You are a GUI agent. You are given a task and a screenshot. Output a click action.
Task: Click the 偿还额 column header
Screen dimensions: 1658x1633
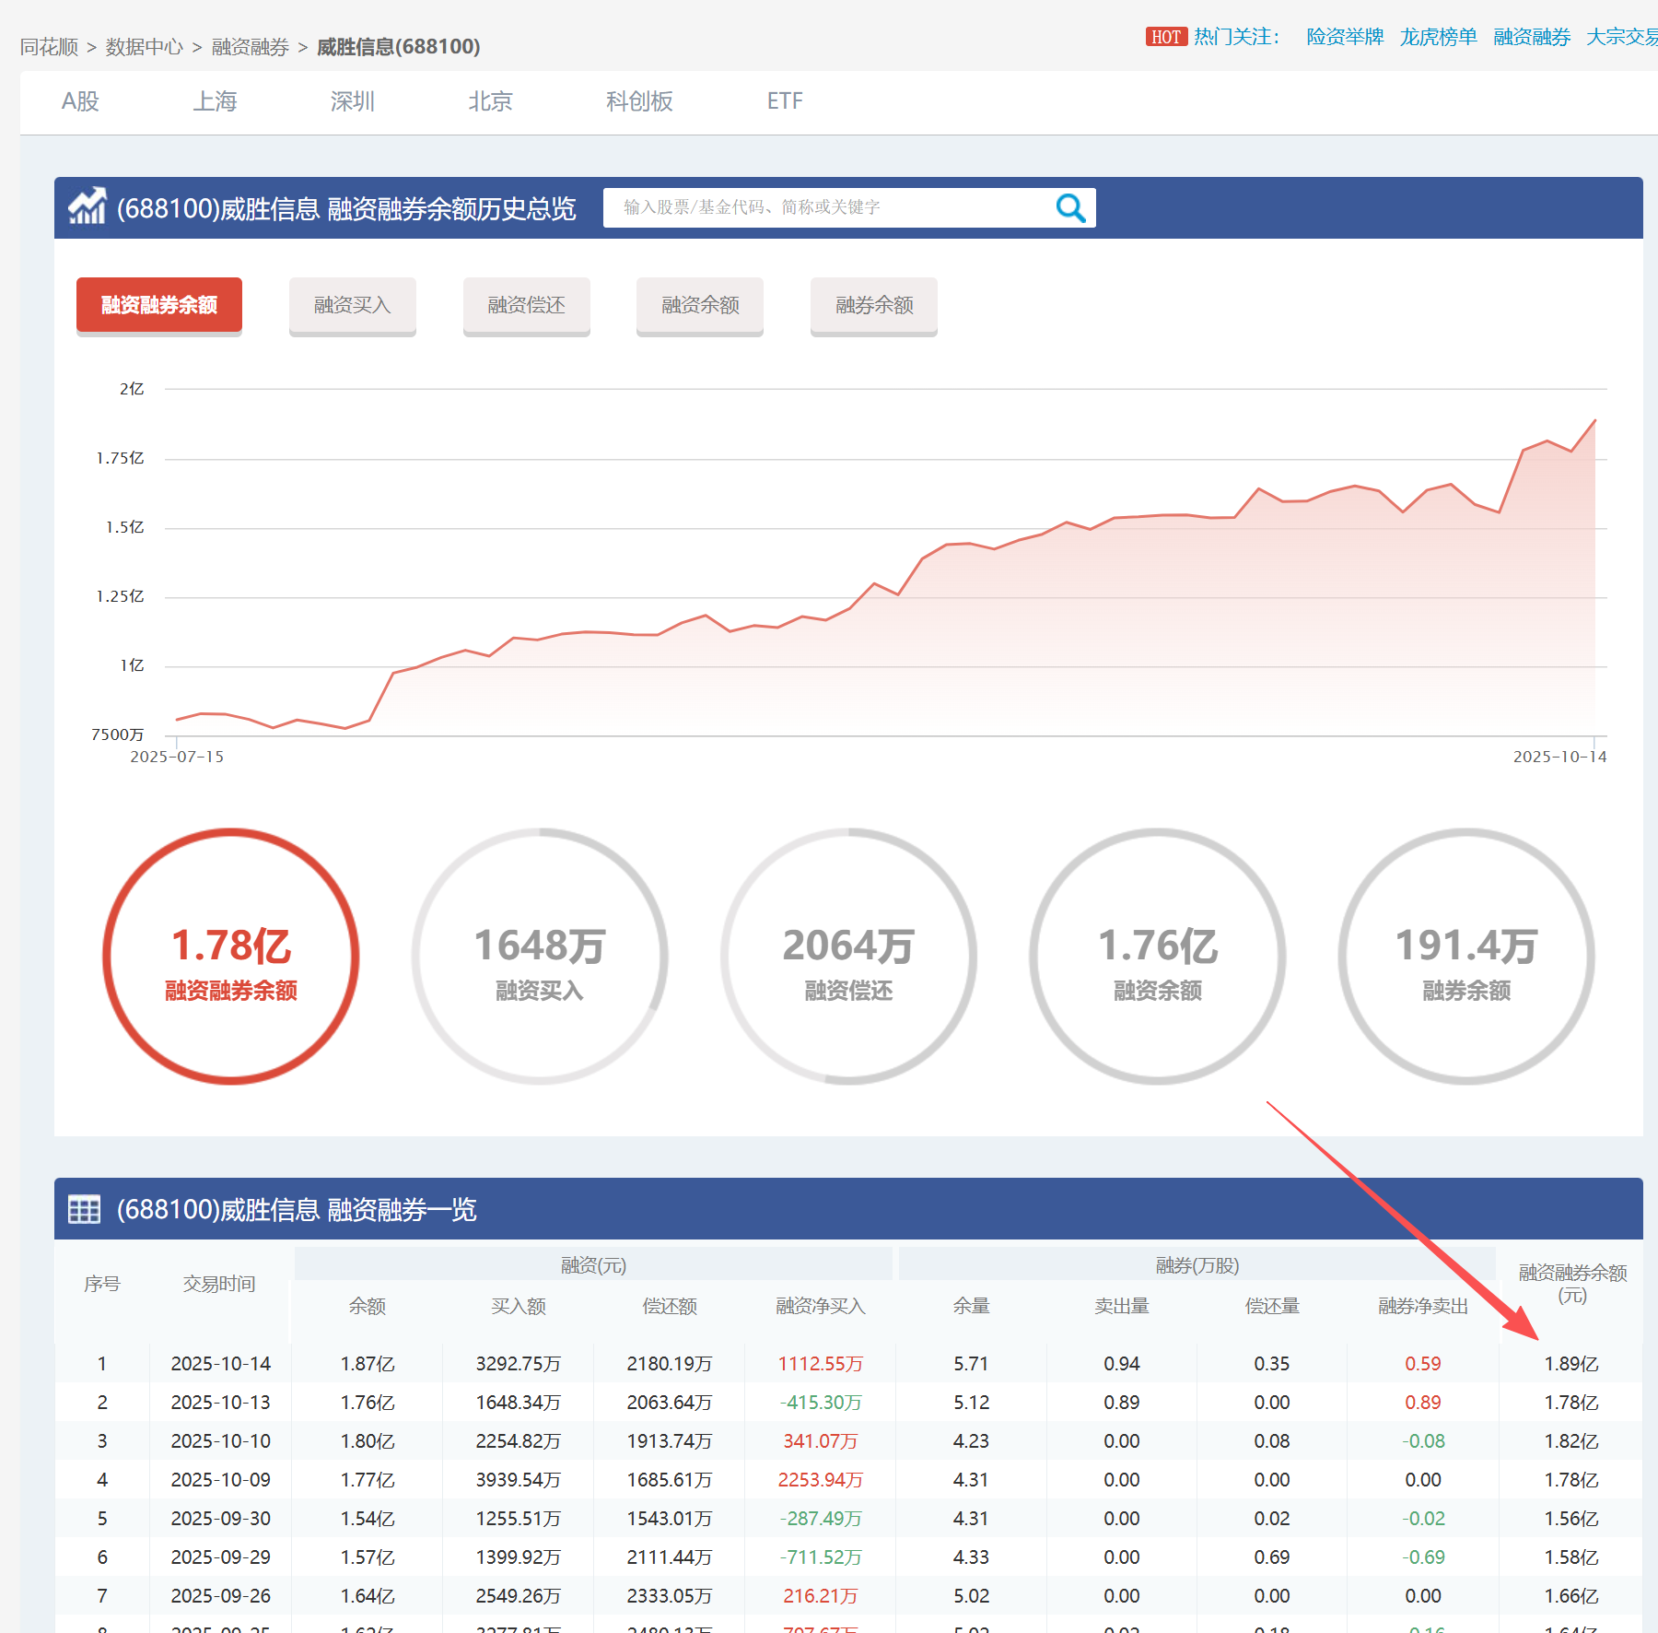[670, 1306]
